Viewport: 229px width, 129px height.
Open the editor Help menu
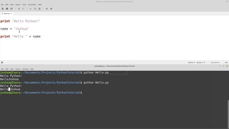click(x=40, y=5)
